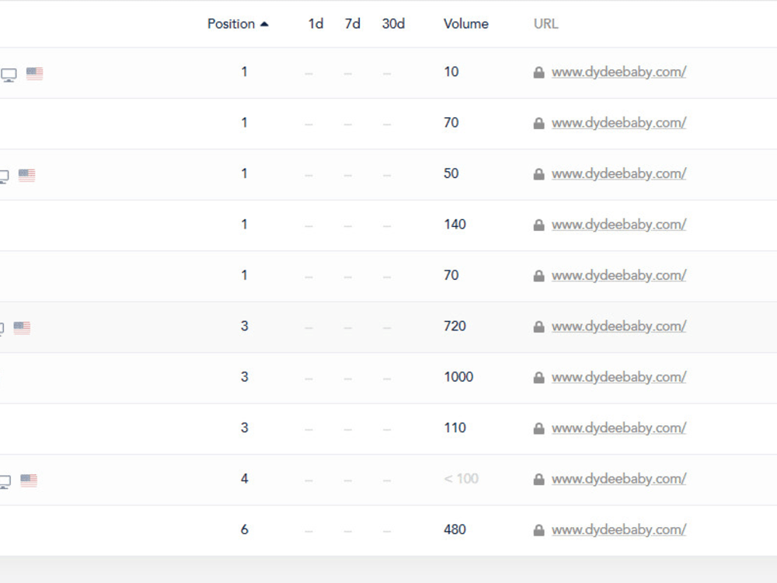This screenshot has height=583, width=777.
Task: Click position 1 in the volume 50 row
Action: [x=244, y=173]
